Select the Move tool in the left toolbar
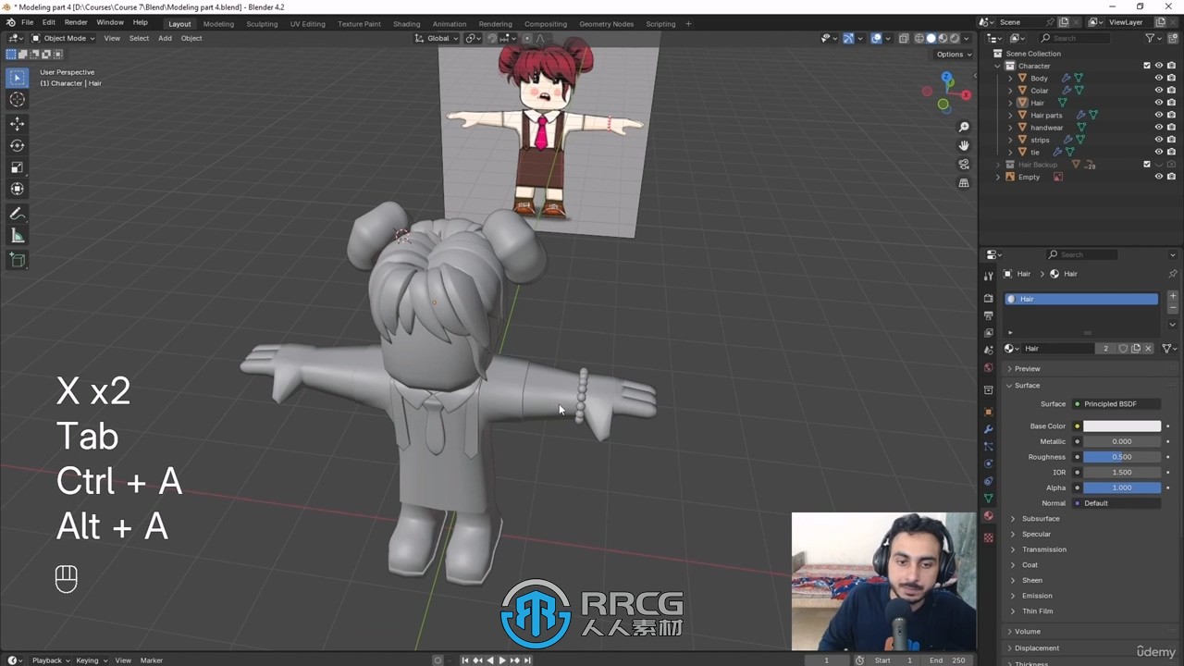This screenshot has width=1184, height=666. point(17,123)
